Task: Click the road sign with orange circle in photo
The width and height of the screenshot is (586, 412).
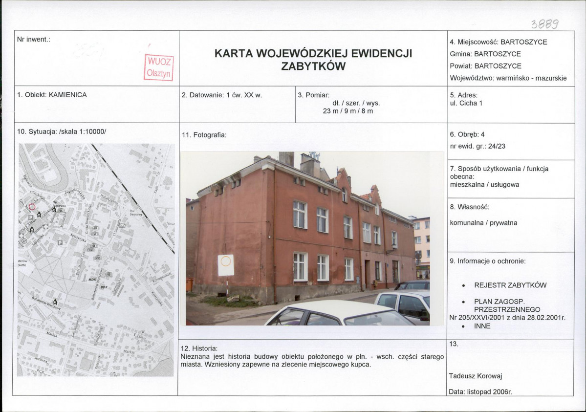Action: [x=226, y=265]
